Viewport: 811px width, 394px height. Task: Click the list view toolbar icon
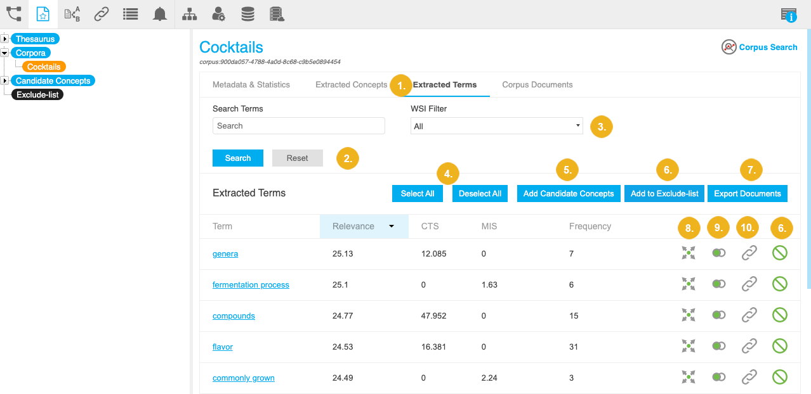[x=131, y=14]
